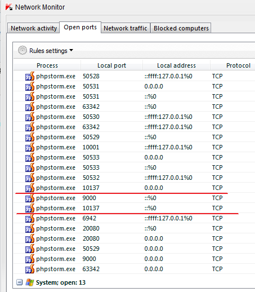Click phpstorm icon of 63342 ::ffff:127.0.0.1%0 row

30,127
